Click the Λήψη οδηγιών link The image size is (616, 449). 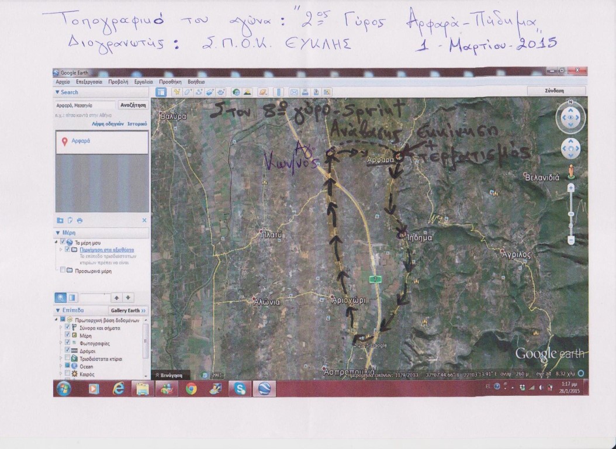(x=108, y=124)
